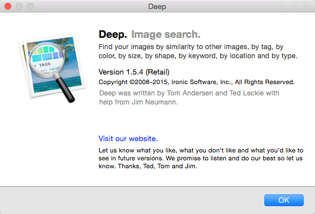Image resolution: width=315 pixels, height=214 pixels.
Task: Click the bold Deep. heading
Action: (113, 34)
